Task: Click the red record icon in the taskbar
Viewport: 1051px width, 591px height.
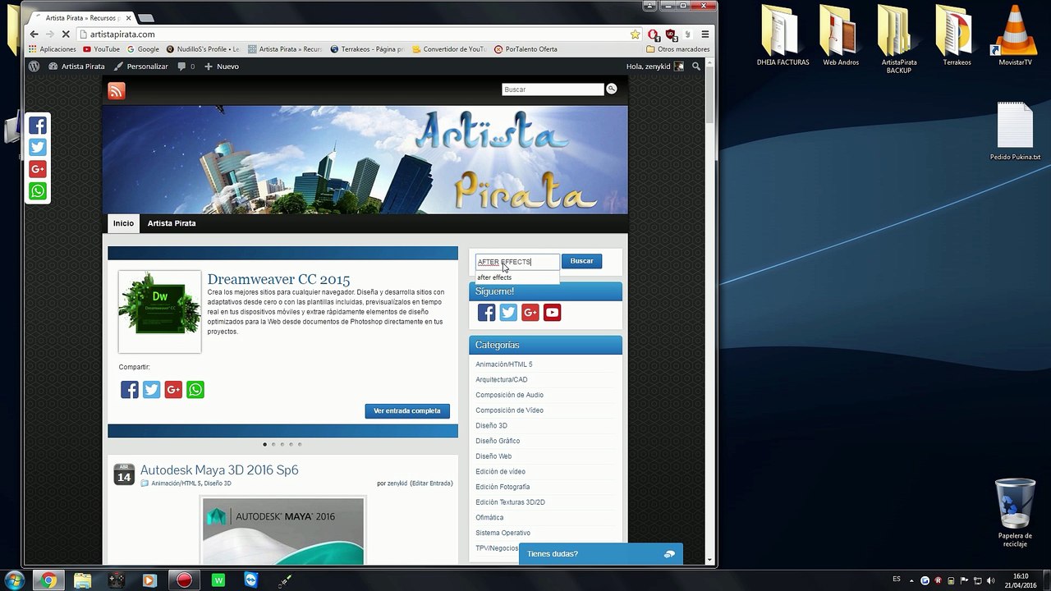Action: [184, 580]
